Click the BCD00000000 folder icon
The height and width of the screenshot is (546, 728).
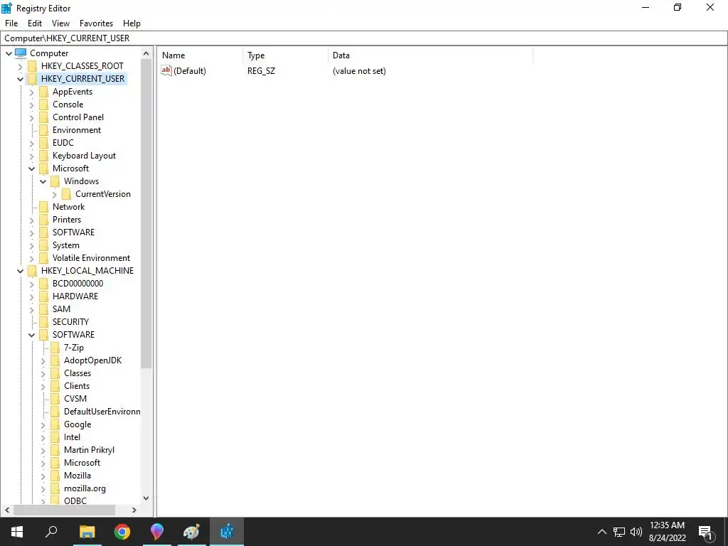[43, 283]
